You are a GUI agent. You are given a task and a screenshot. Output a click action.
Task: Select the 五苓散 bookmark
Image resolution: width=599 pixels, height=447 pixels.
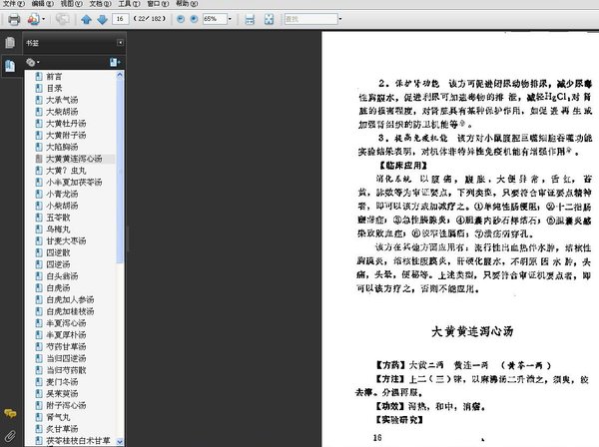[58, 218]
